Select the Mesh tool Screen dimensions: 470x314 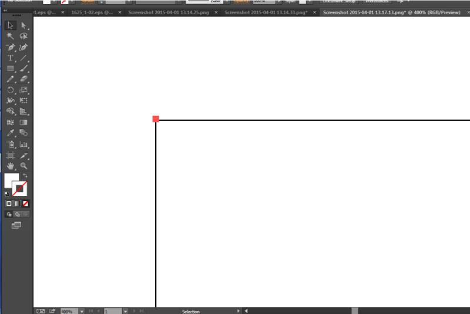click(11, 122)
